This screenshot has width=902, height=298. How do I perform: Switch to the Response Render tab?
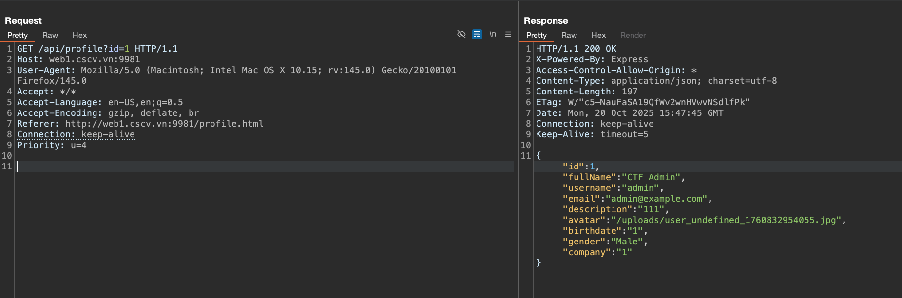(633, 35)
